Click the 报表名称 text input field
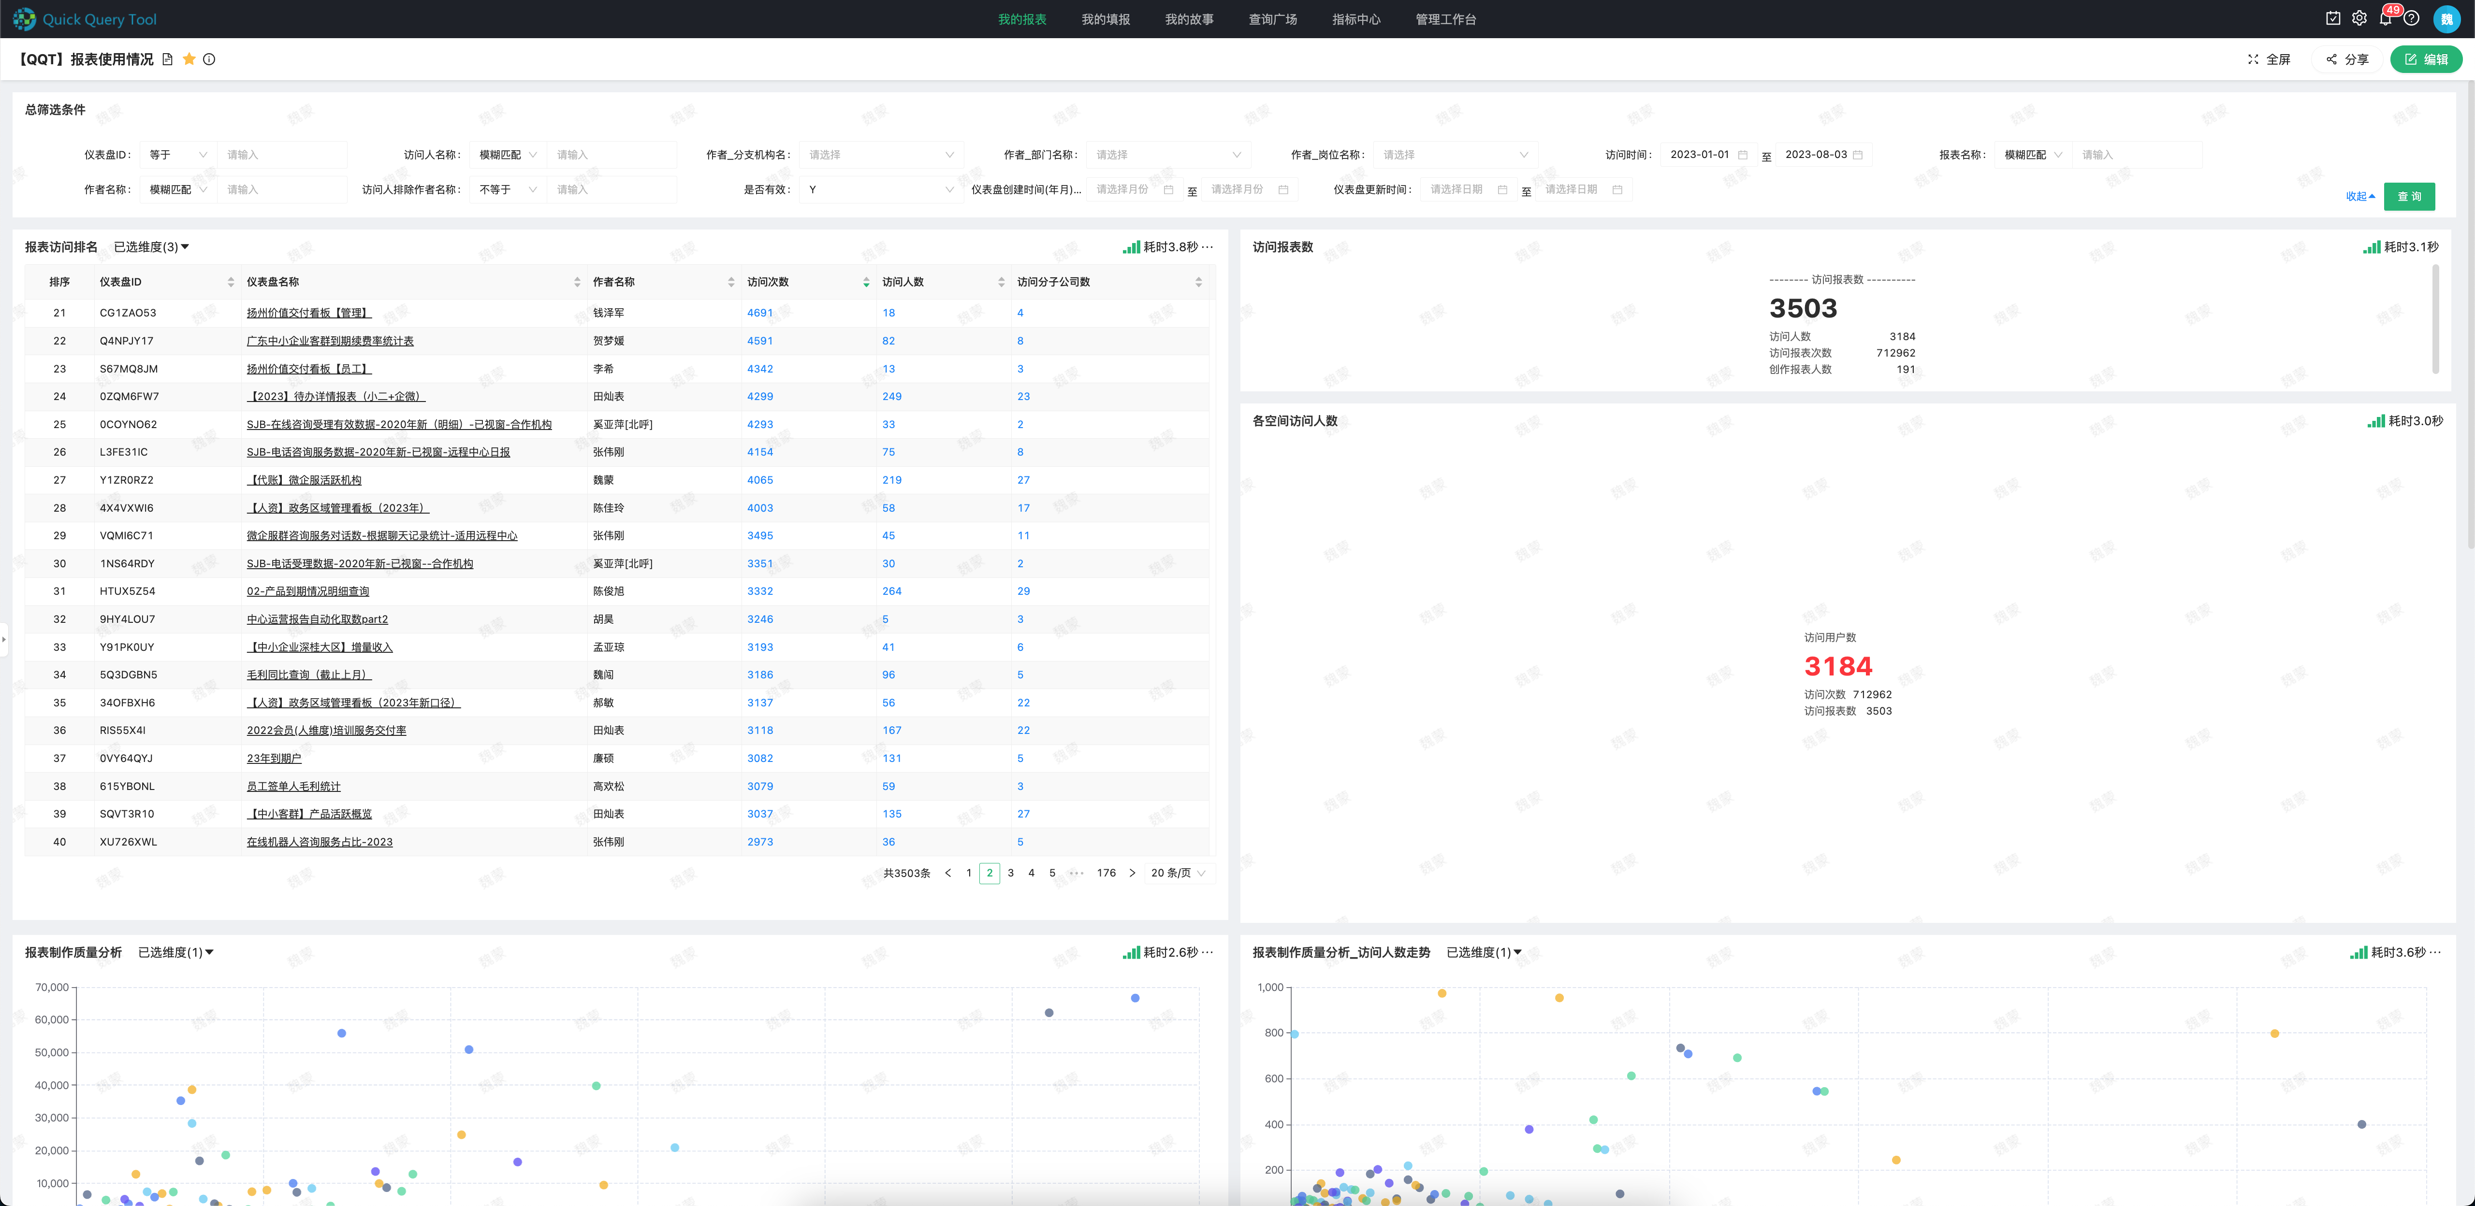The image size is (2475, 1206). 2137,155
